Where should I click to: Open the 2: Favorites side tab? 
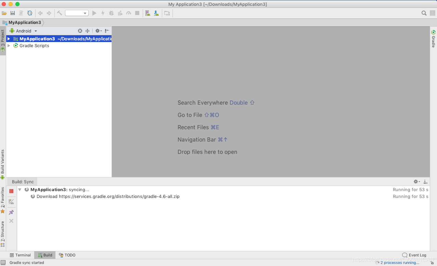(3, 200)
